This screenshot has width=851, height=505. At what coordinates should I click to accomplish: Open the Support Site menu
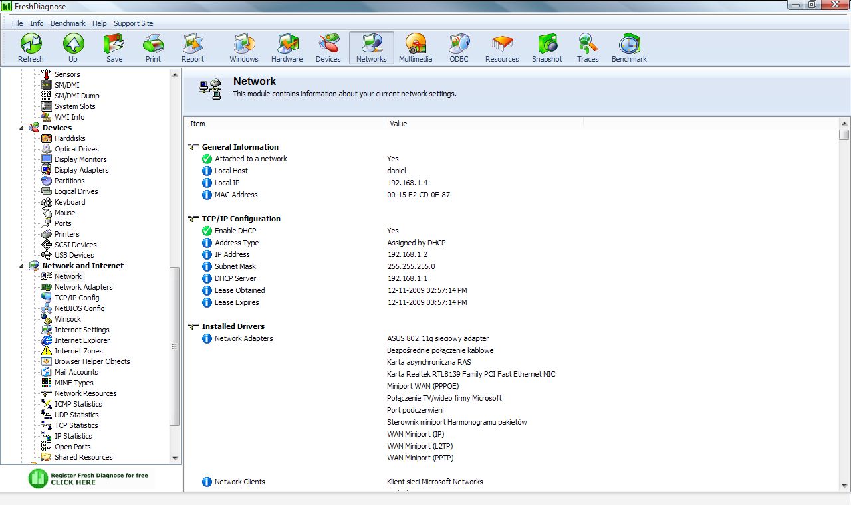coord(133,23)
